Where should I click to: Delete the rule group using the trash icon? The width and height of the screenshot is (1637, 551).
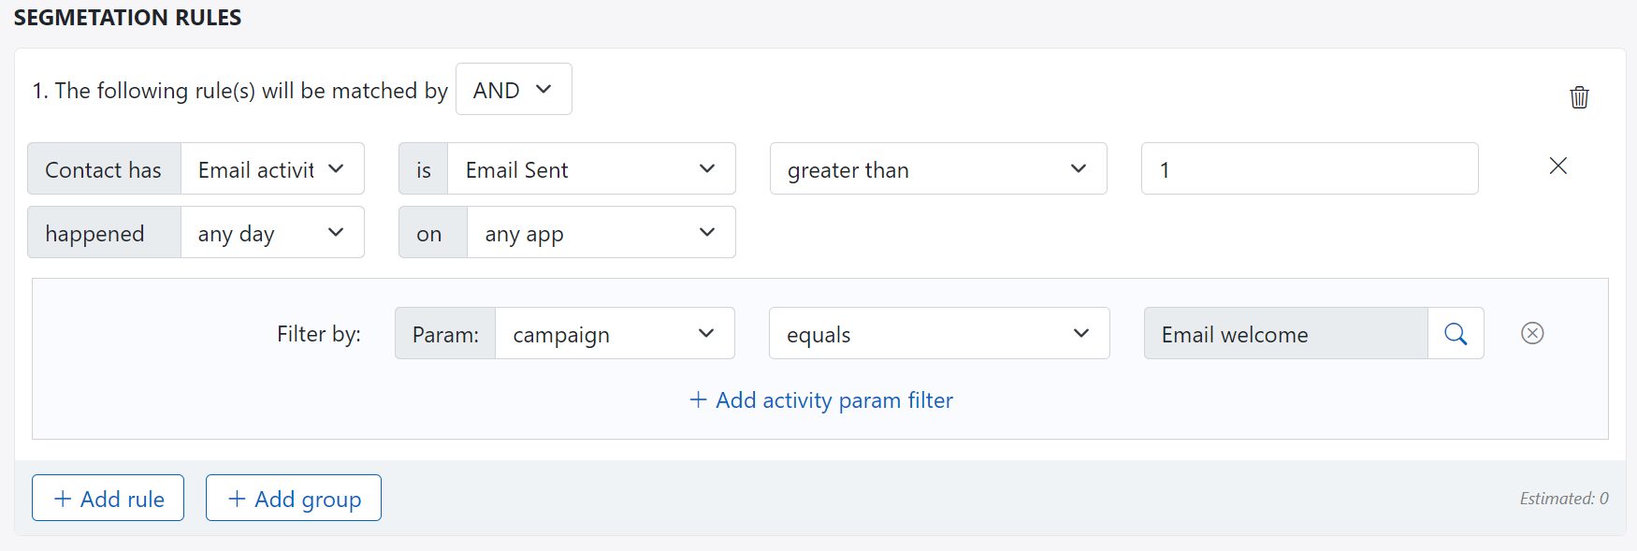pos(1579,97)
